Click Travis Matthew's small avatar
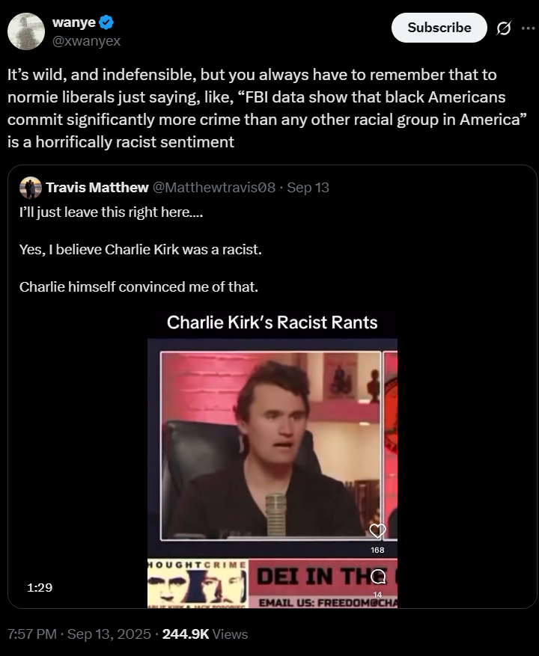This screenshot has height=656, width=539. [31, 188]
